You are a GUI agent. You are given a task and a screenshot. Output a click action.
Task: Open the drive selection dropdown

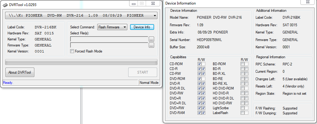(81, 15)
